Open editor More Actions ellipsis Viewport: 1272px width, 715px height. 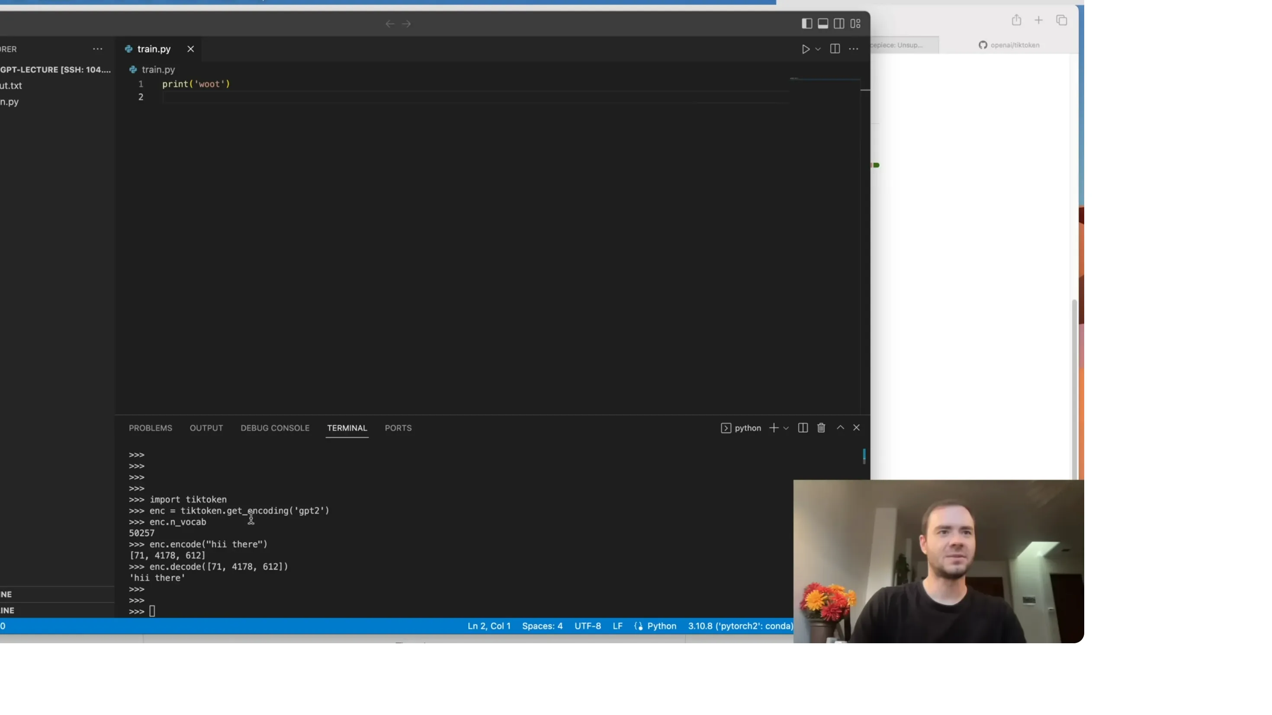click(853, 49)
